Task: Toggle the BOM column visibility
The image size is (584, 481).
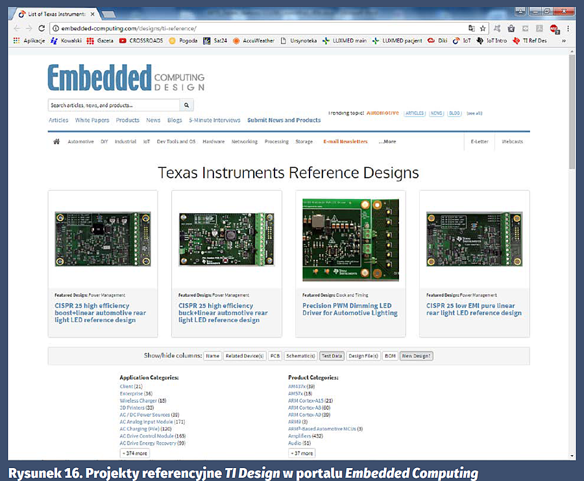Action: pos(389,356)
